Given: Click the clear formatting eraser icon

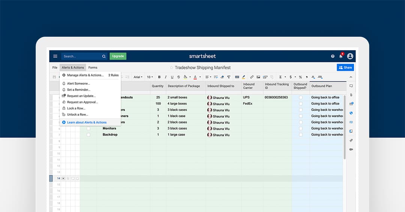Looking at the screenshot, I should click(222, 77).
